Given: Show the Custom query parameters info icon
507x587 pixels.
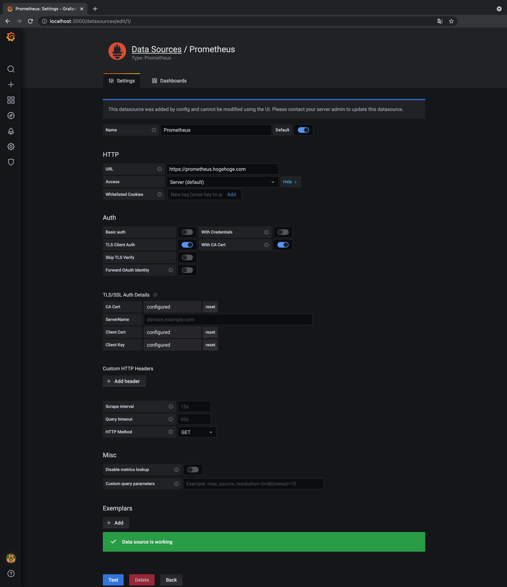Looking at the screenshot, I should (x=176, y=484).
